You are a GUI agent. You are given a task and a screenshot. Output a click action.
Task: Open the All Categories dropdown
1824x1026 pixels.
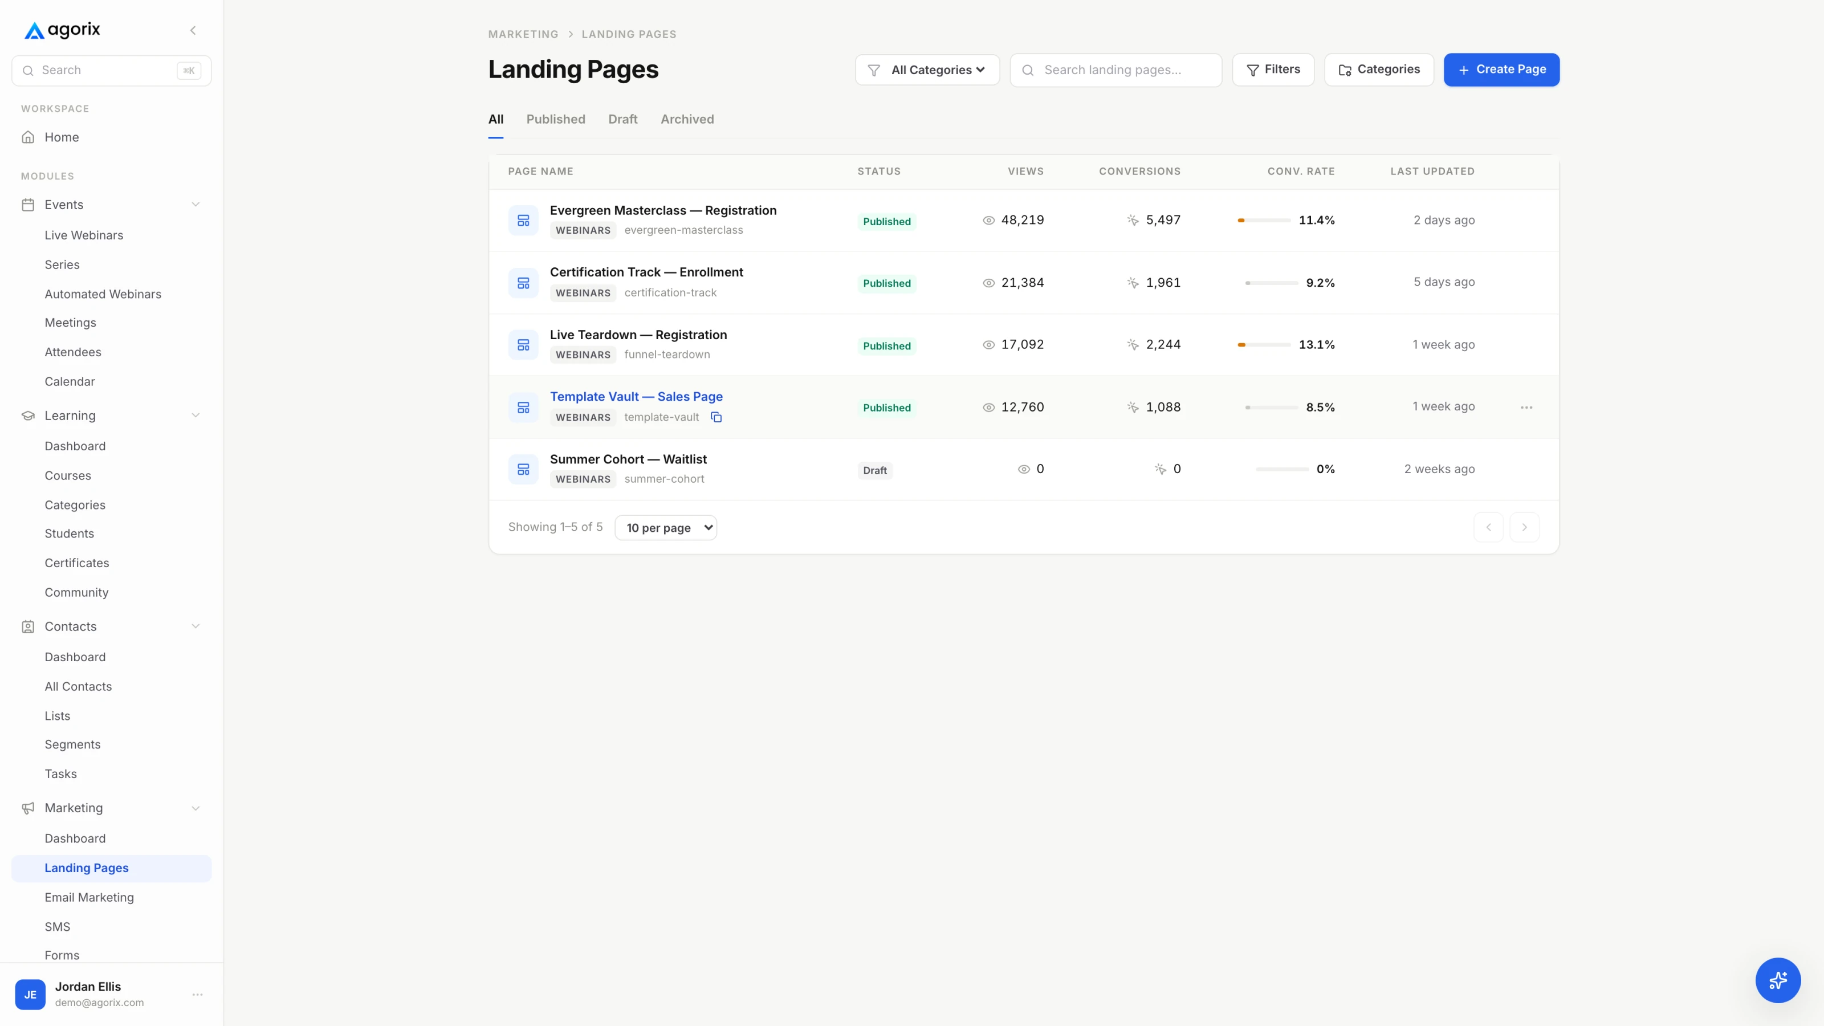927,70
